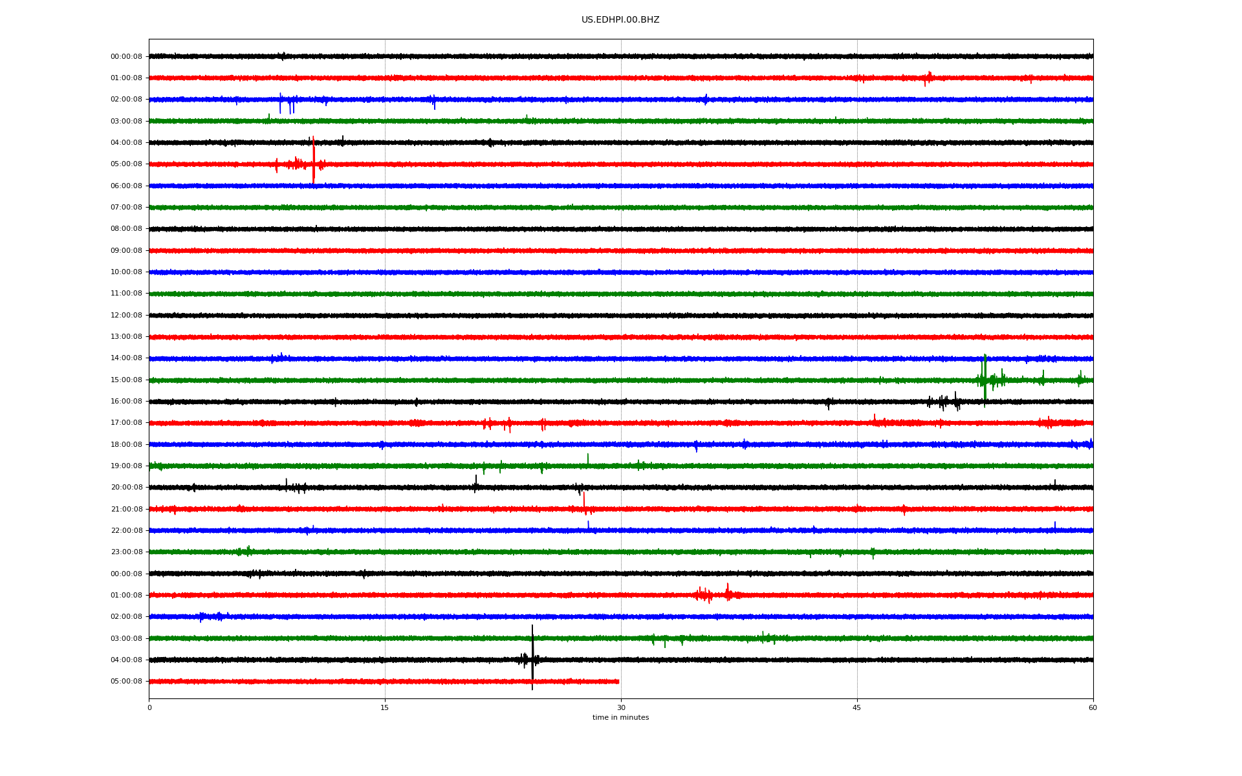Click the blue spikes on 02:00:08 top trace
Viewport: 1242px width, 776px height.
pyautogui.click(x=286, y=102)
